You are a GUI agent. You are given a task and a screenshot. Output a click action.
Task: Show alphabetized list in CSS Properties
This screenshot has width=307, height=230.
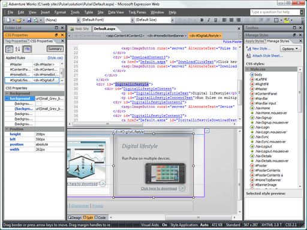(18, 49)
